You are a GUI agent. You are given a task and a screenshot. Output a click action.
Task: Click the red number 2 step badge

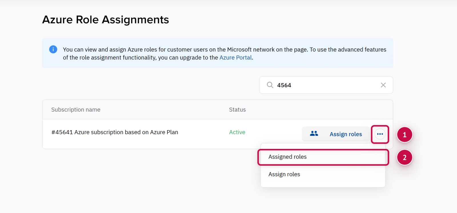(x=404, y=157)
